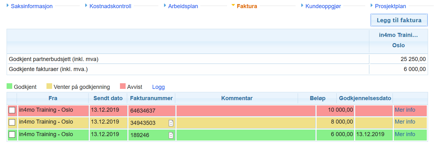The height and width of the screenshot is (143, 434).
Task: Expand the Saksinformasjon section
Action: coord(31,6)
